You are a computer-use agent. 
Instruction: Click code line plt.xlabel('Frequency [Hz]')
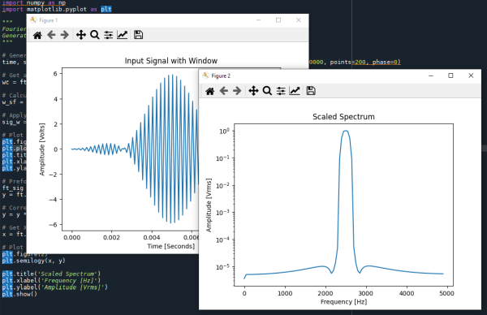(x=51, y=281)
